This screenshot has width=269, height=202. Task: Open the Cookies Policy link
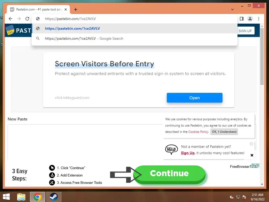click(x=198, y=132)
